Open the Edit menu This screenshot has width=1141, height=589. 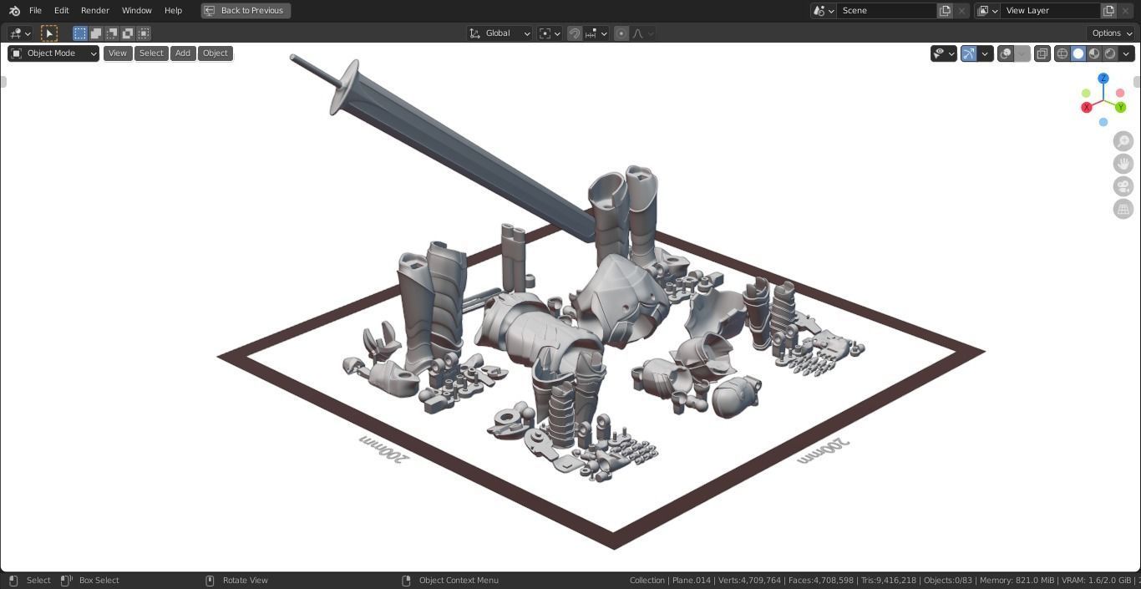click(x=62, y=11)
